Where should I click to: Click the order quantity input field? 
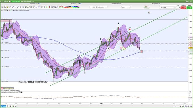tap(93, 7)
